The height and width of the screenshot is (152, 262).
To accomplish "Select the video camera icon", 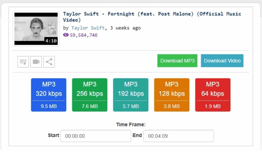I will tap(36, 62).
